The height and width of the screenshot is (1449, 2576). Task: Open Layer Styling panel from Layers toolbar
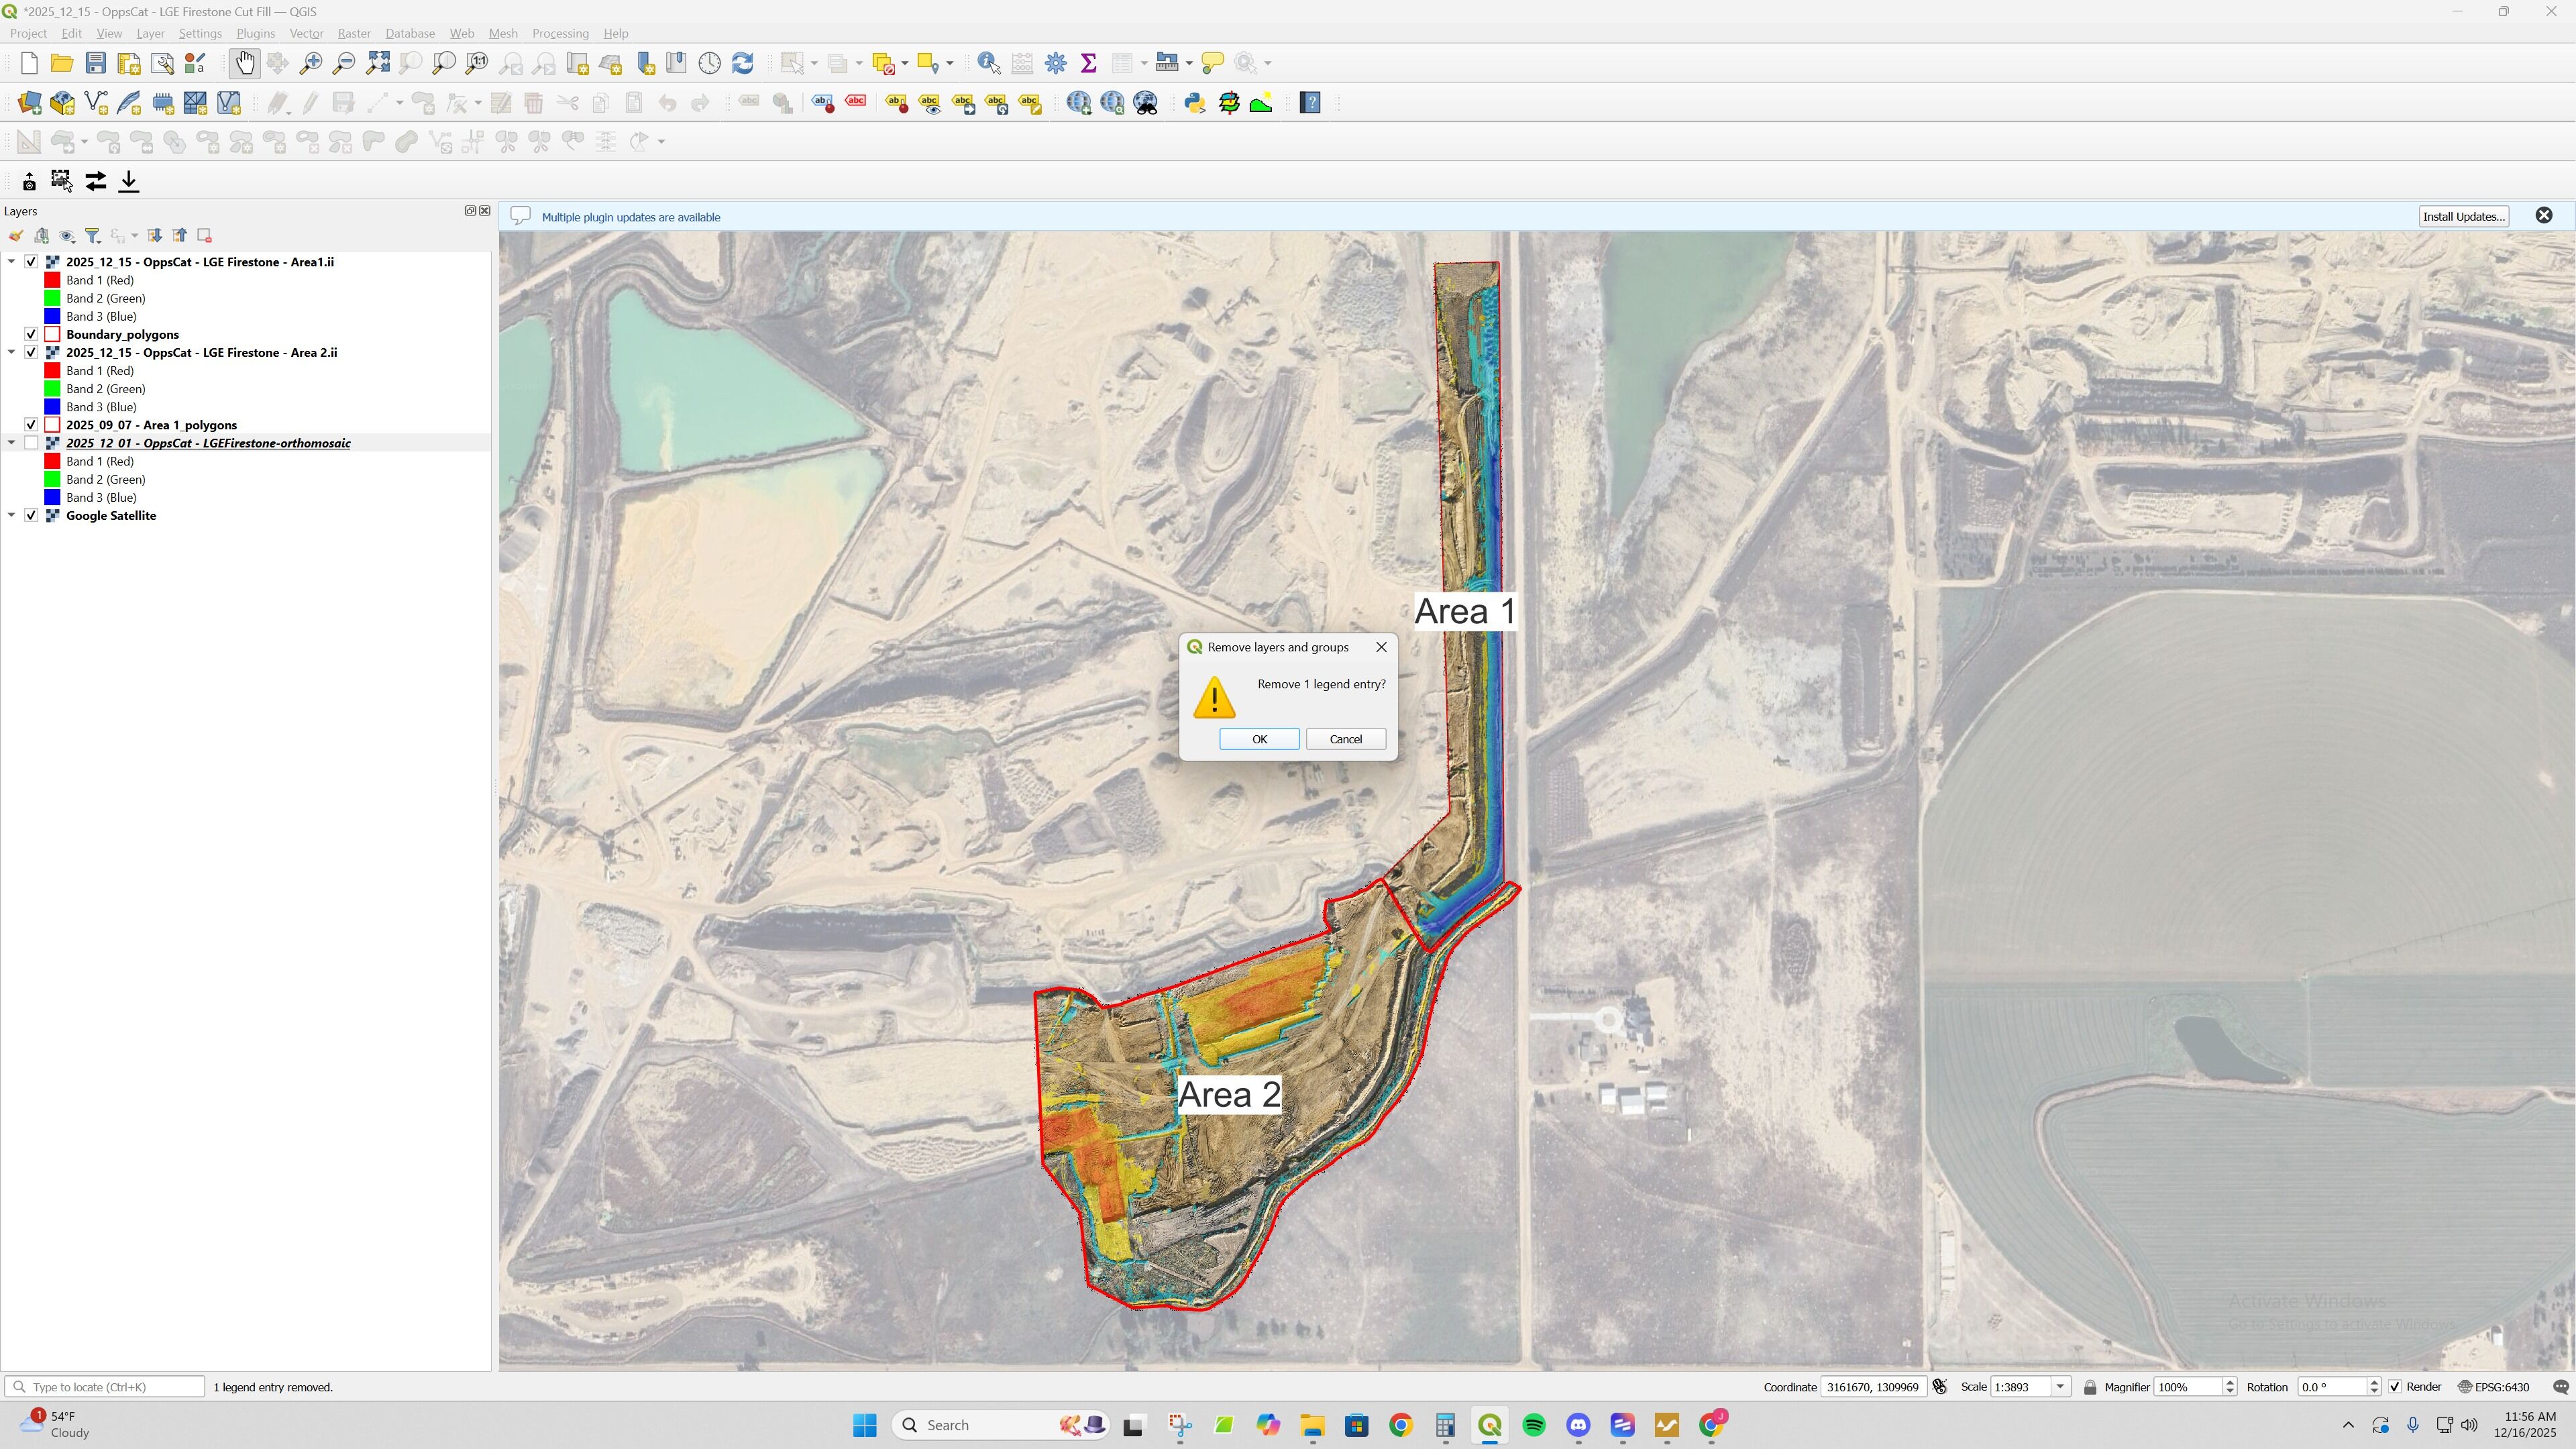15,236
